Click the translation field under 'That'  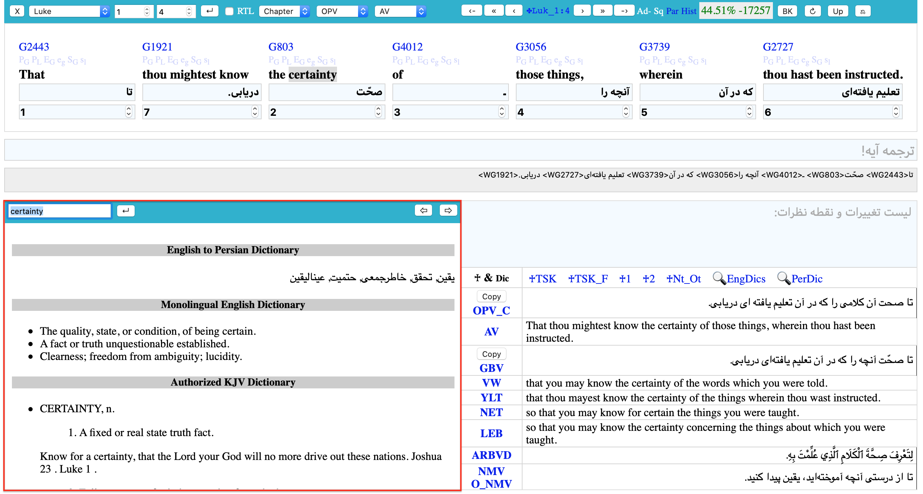[77, 92]
